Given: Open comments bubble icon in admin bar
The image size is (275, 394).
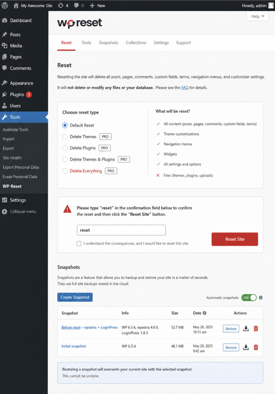Looking at the screenshot, I should (76, 6).
